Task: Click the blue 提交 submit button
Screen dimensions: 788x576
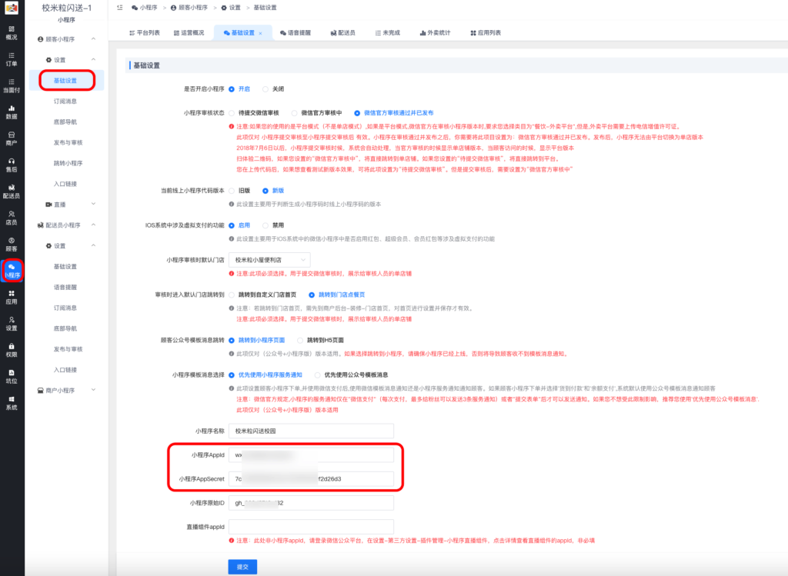Action: 242,567
